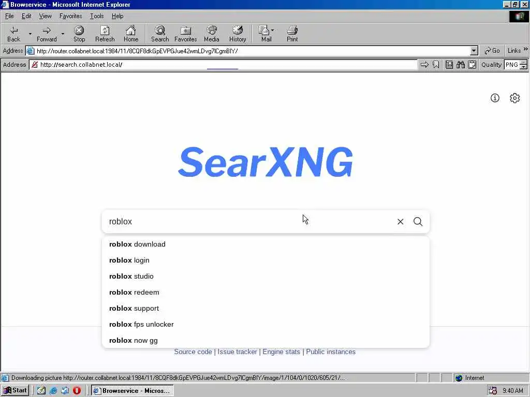The height and width of the screenshot is (397, 530).
Task: Expand the Links toolbar chevron
Action: 526,49
